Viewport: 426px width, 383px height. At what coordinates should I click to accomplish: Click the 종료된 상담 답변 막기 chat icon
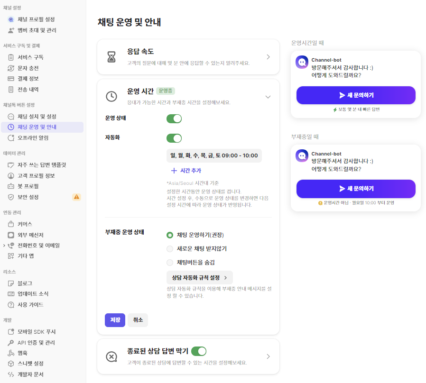click(x=111, y=356)
